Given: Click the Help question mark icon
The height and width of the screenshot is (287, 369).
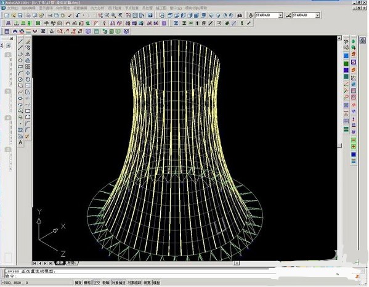Looking at the screenshot, I should coord(150,15).
